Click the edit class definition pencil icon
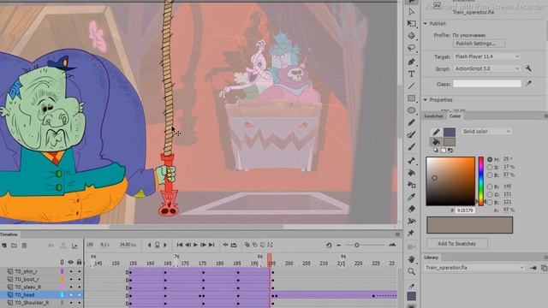Screen dimensions: 548x308 (528, 84)
